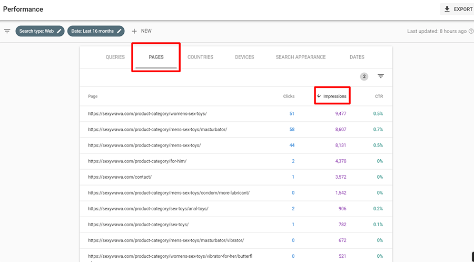Click the Export download icon
Viewport: 474px width, 262px height.
447,9
